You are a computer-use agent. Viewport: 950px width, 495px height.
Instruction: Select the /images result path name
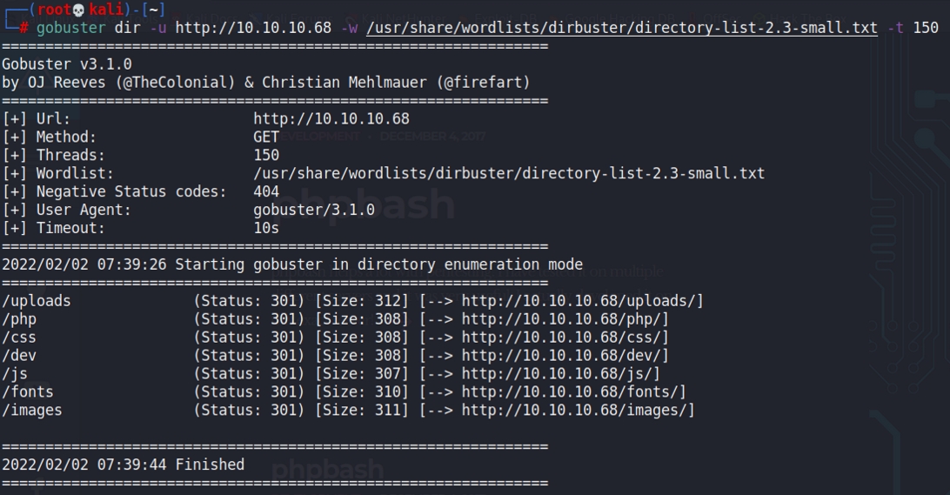pos(32,411)
